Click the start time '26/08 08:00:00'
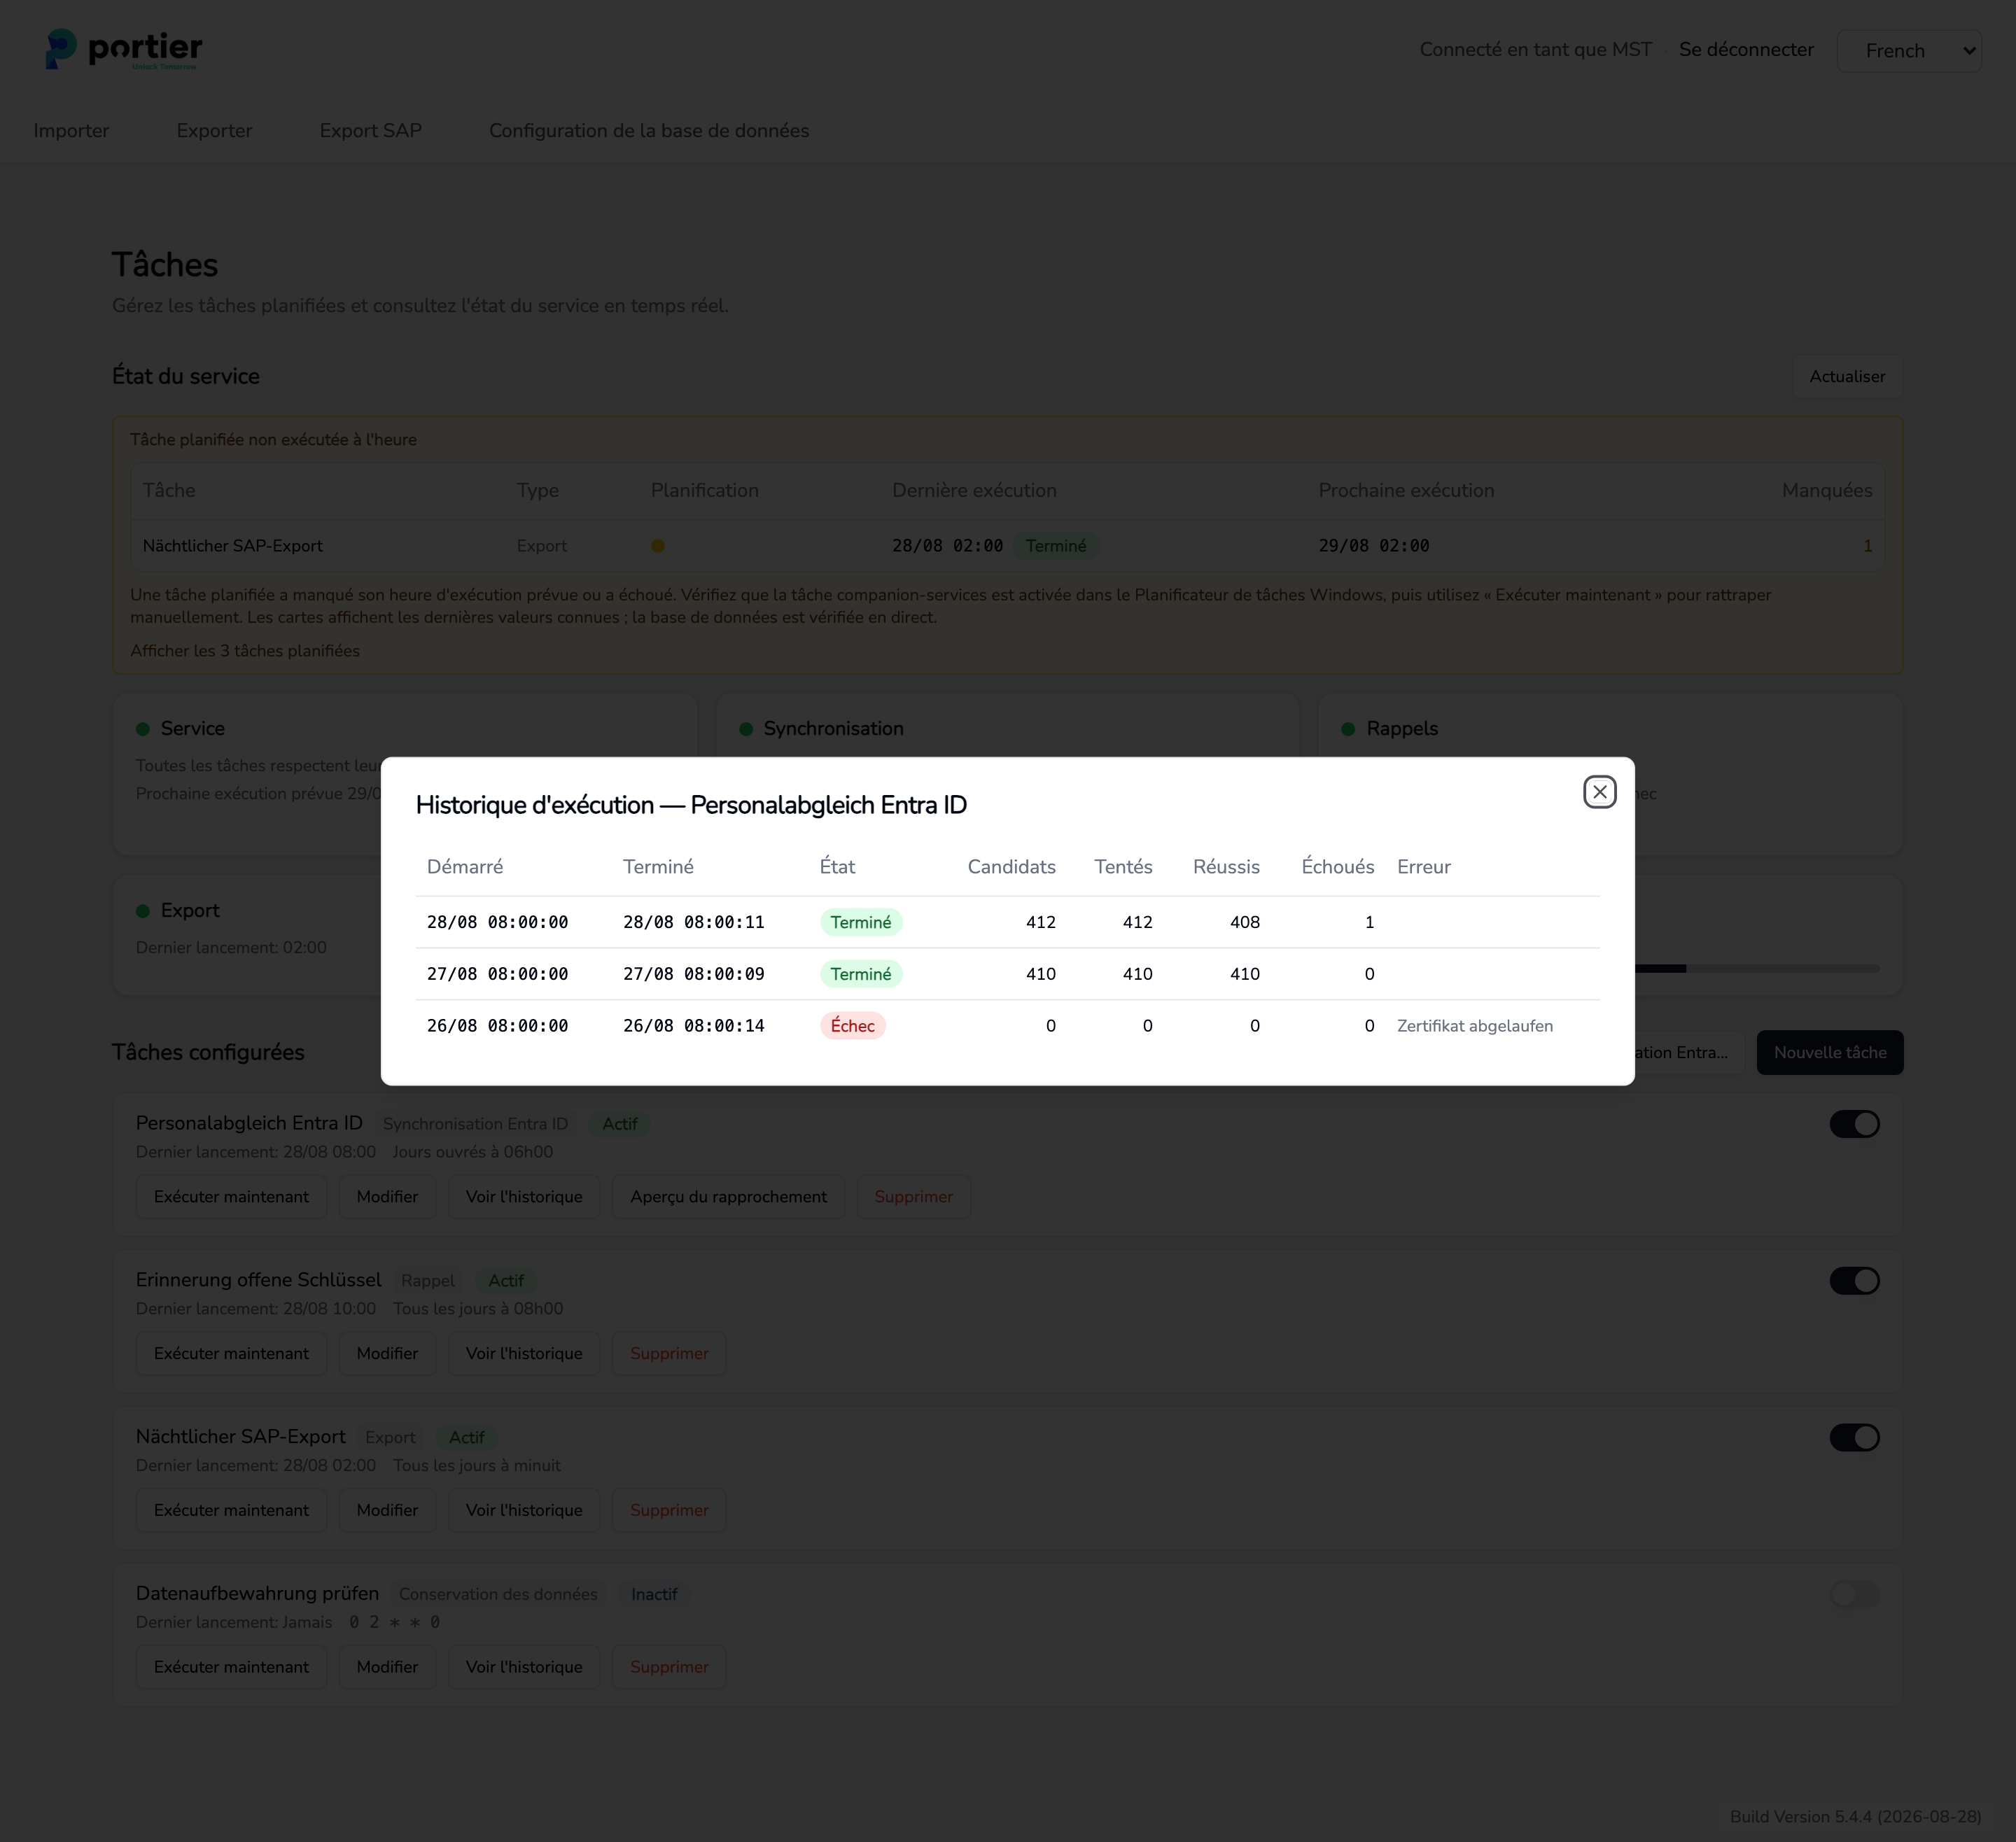Screen dimensions: 2016x1842 click(497, 1027)
